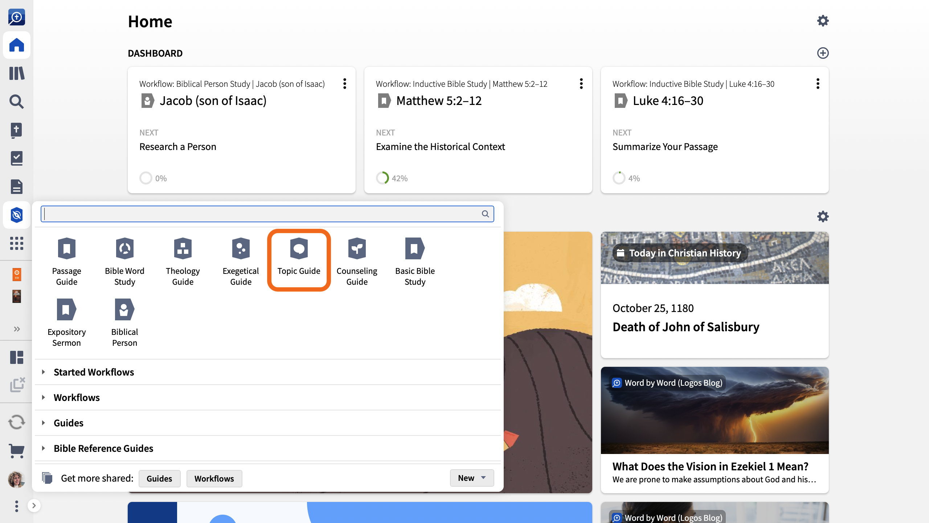Click the 42% progress ring on Matthew card
The height and width of the screenshot is (523, 929).
click(x=382, y=178)
